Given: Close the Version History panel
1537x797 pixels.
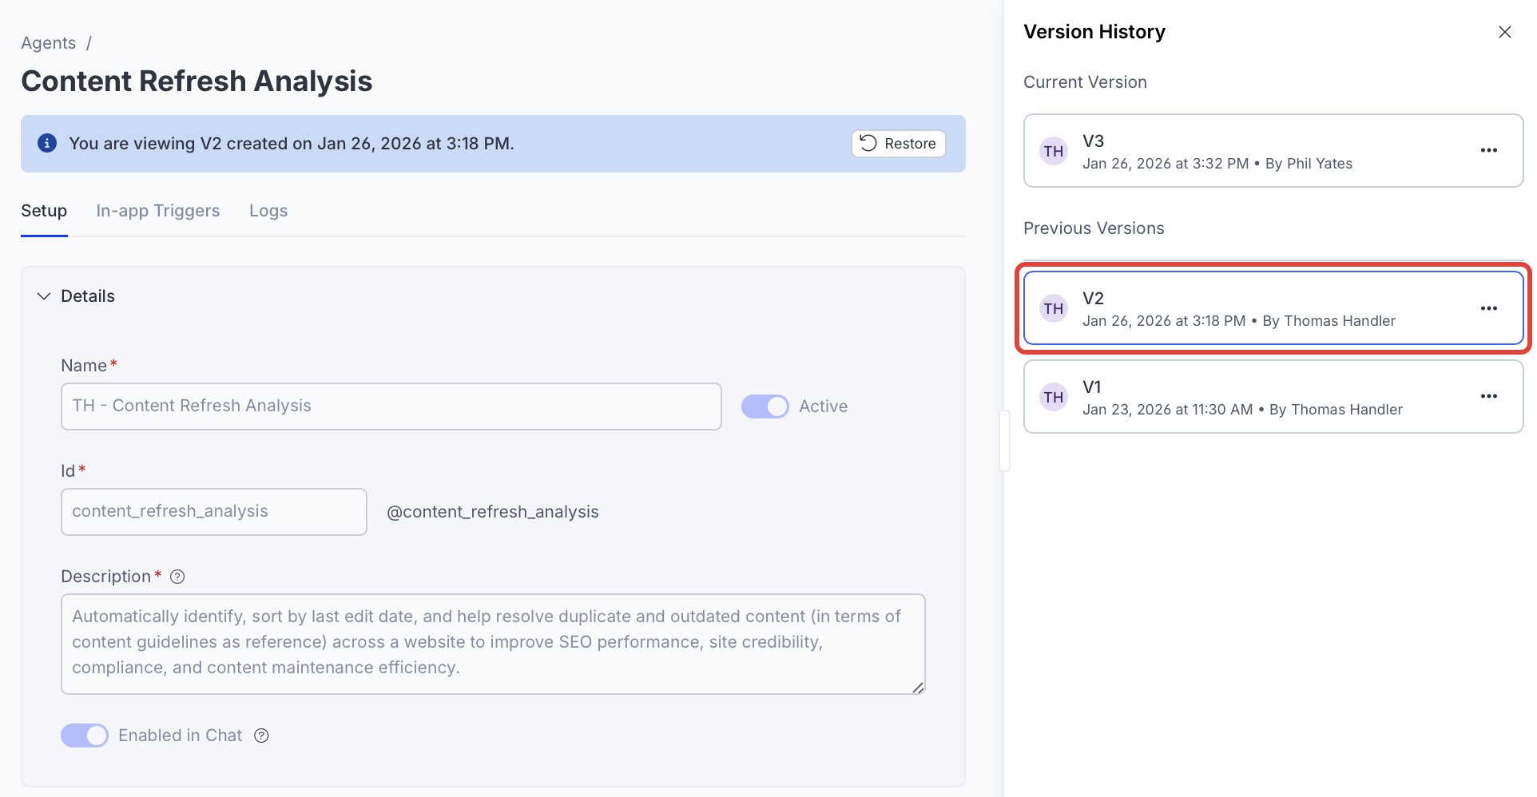Looking at the screenshot, I should click(x=1504, y=32).
